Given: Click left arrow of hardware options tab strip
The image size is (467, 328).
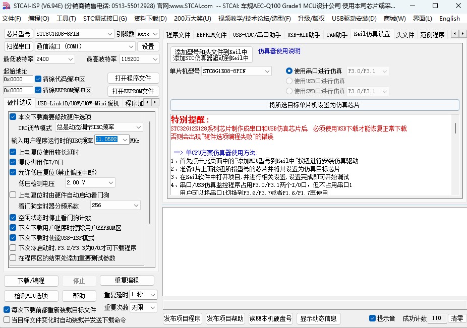Looking at the screenshot, I should click(x=148, y=102).
